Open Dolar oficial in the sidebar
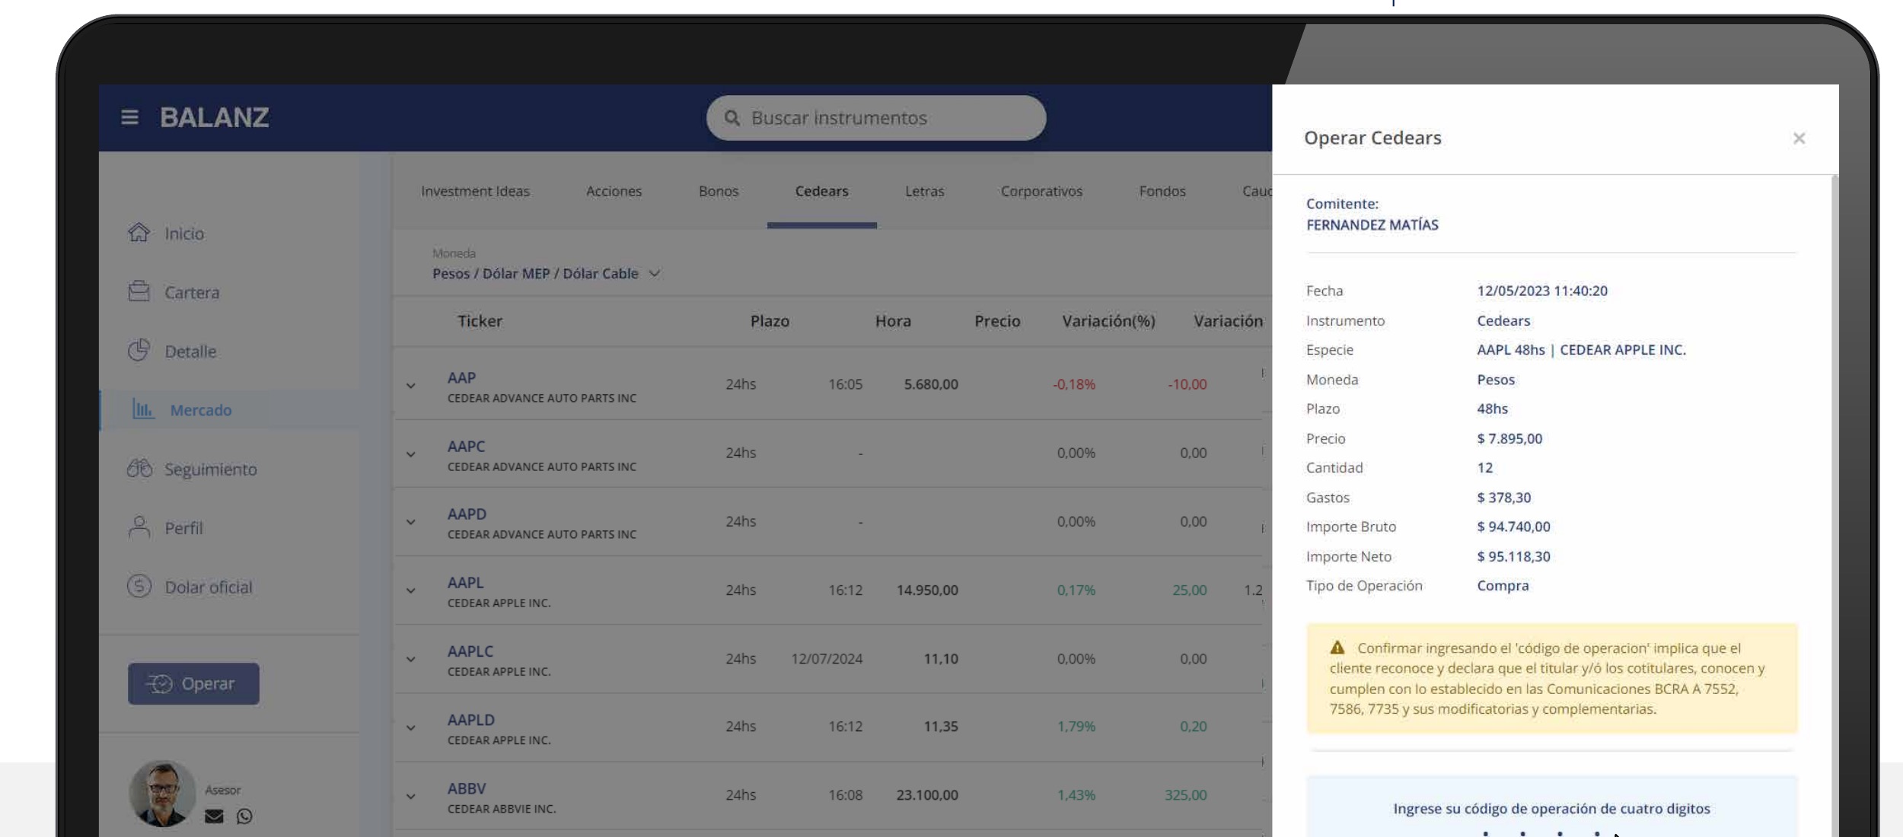The height and width of the screenshot is (837, 1903). pyautogui.click(x=209, y=587)
